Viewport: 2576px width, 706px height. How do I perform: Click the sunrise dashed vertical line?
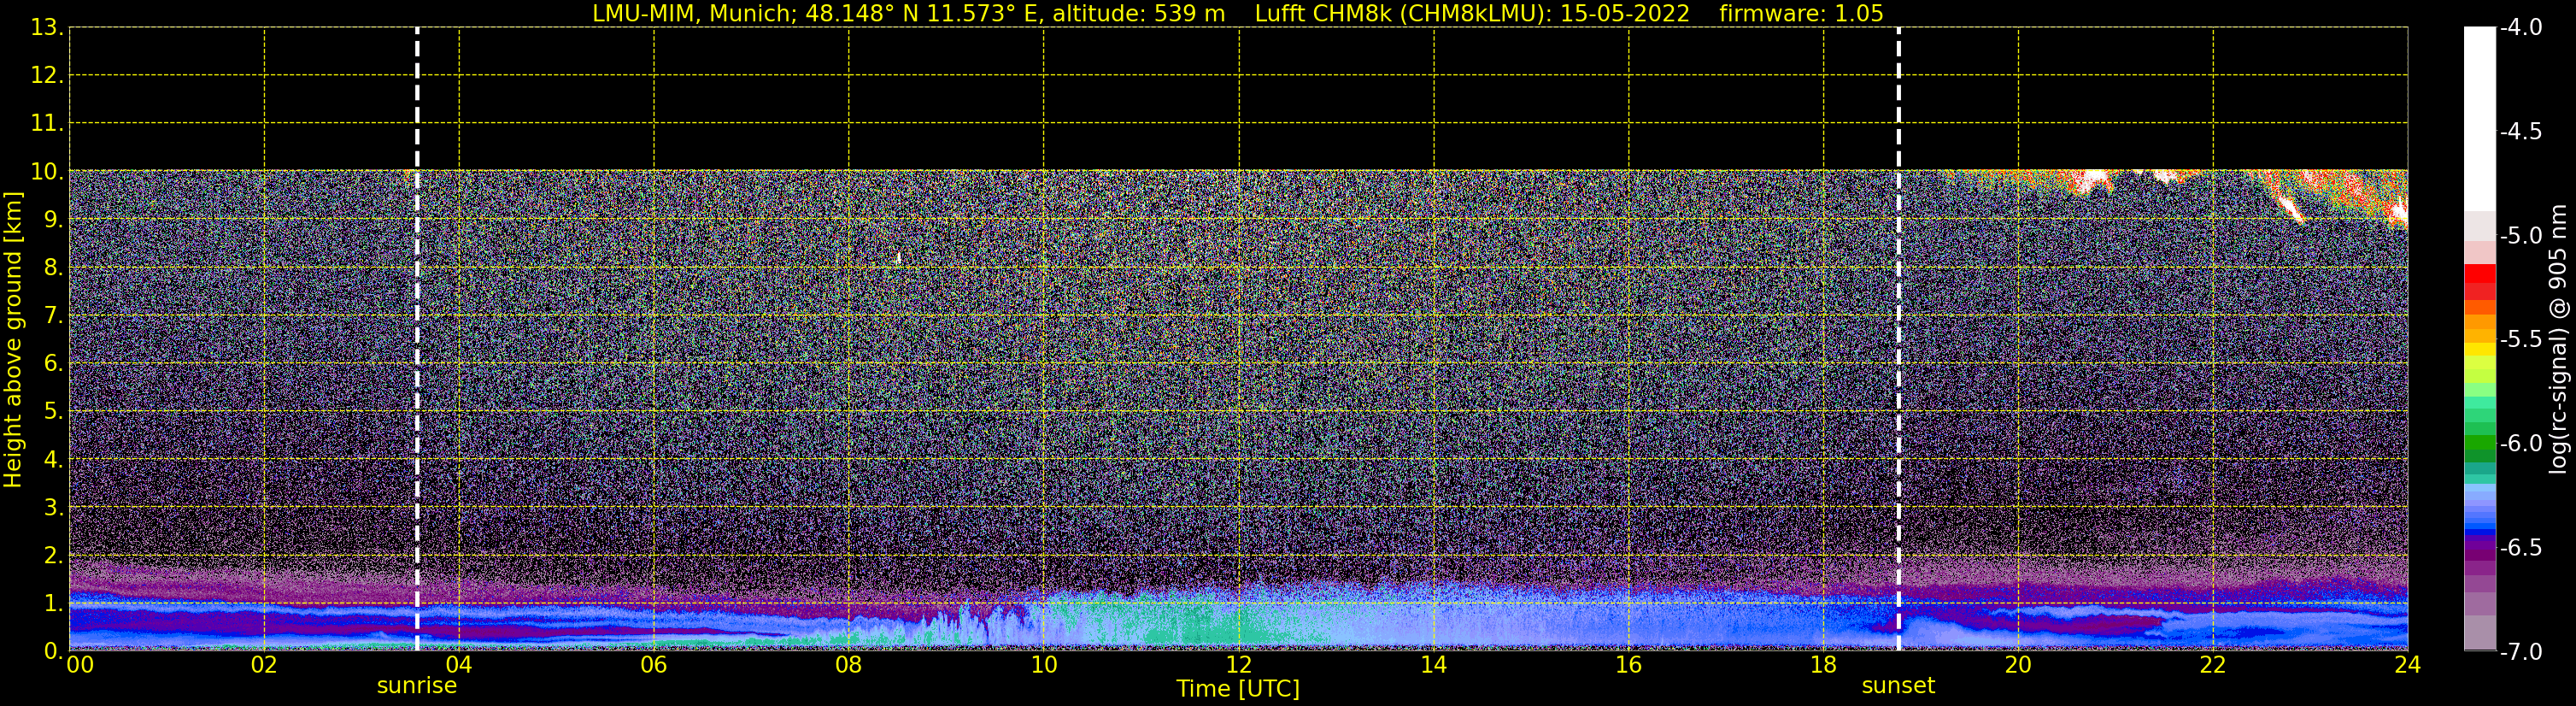417,339
